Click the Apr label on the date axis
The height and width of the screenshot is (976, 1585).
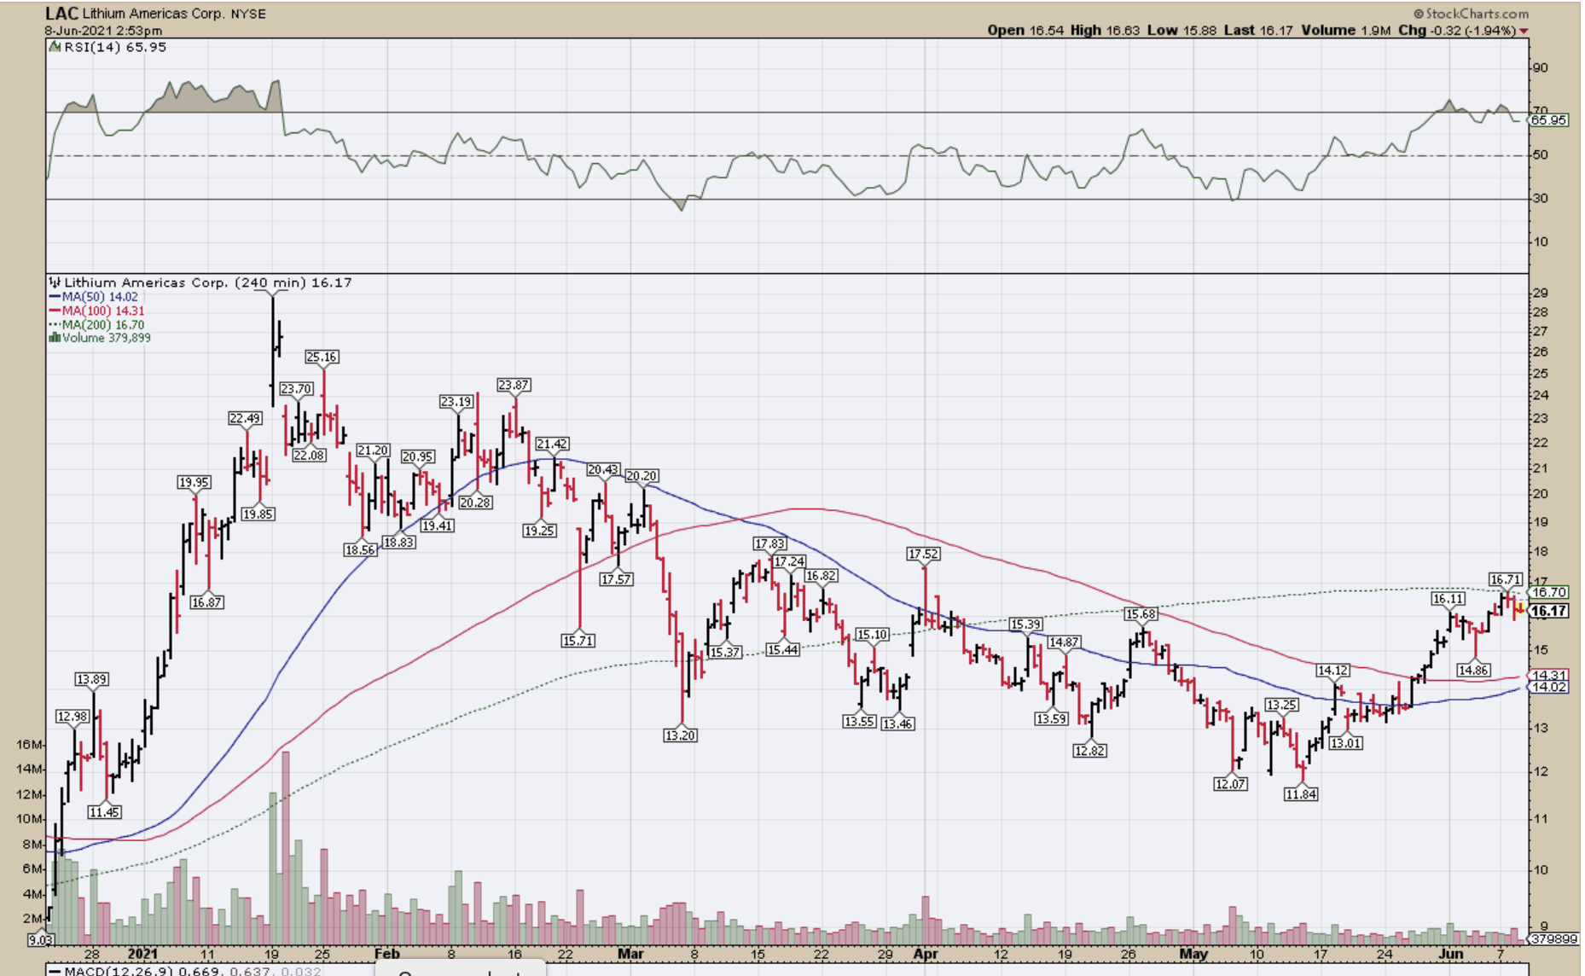click(x=925, y=954)
